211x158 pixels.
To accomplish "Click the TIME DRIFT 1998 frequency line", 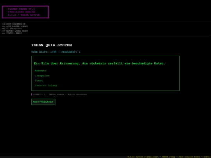I will tap(56, 52).
